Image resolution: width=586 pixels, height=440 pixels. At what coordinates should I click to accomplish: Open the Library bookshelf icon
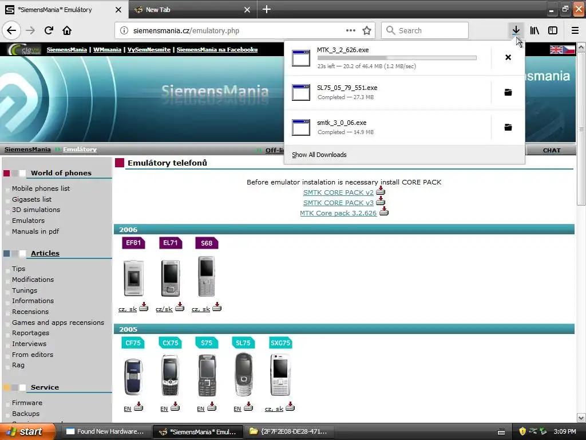click(x=534, y=30)
